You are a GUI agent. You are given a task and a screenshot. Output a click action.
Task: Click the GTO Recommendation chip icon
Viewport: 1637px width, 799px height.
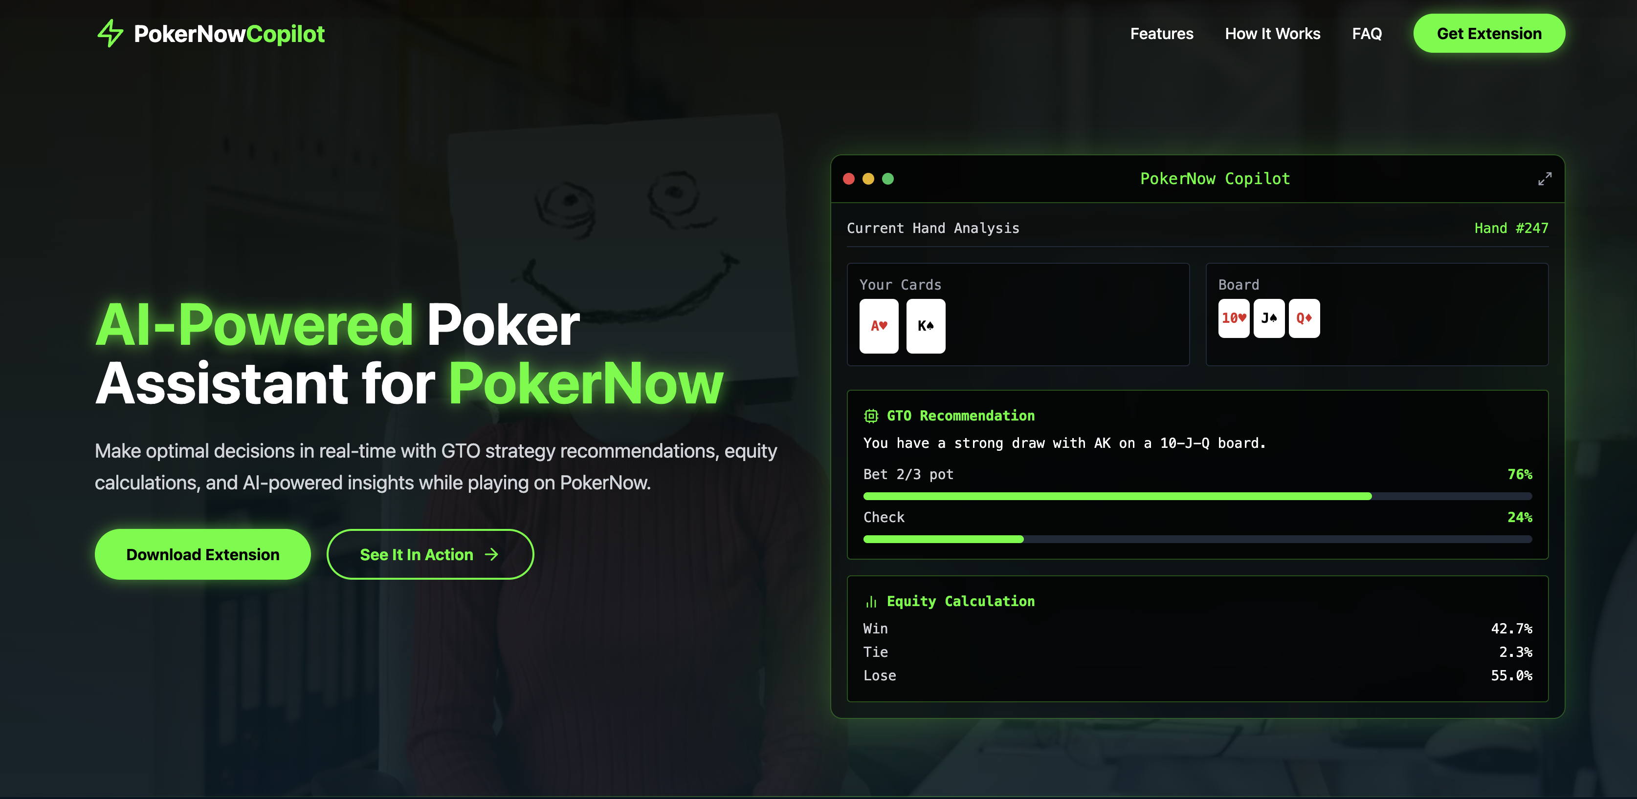point(871,416)
